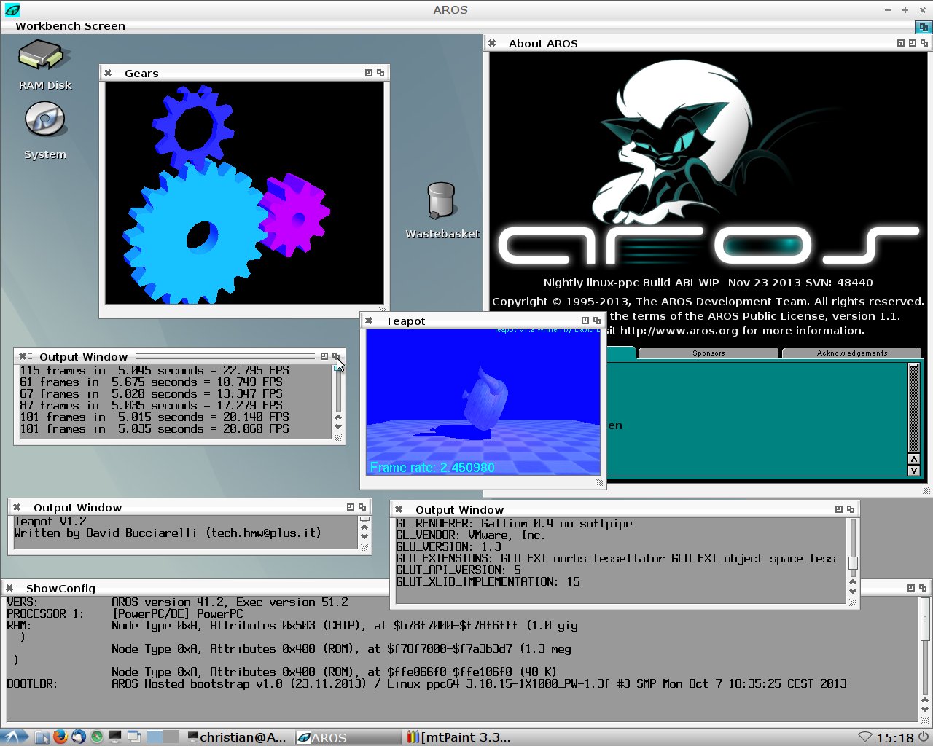933x746 pixels.
Task: Toggle the Gears window zoom gadget
Action: pyautogui.click(x=368, y=73)
